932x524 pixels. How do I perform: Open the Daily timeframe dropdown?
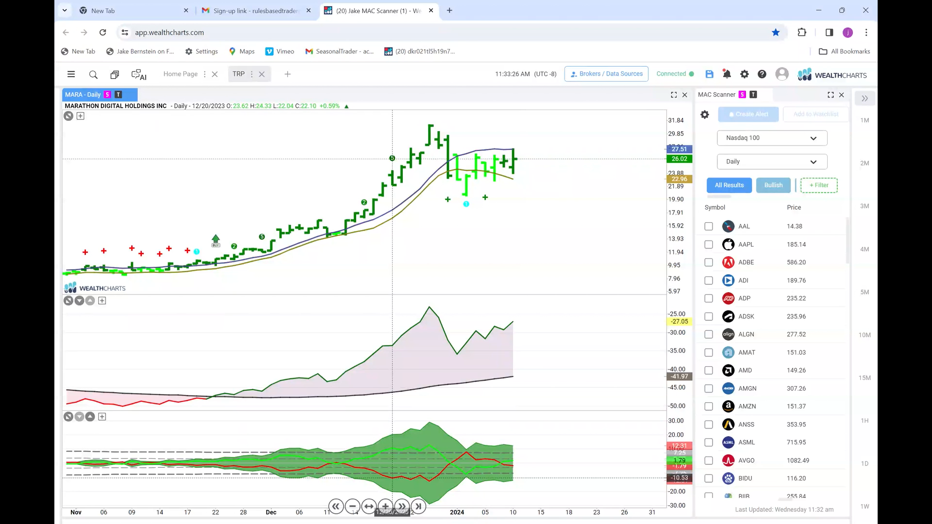click(772, 162)
